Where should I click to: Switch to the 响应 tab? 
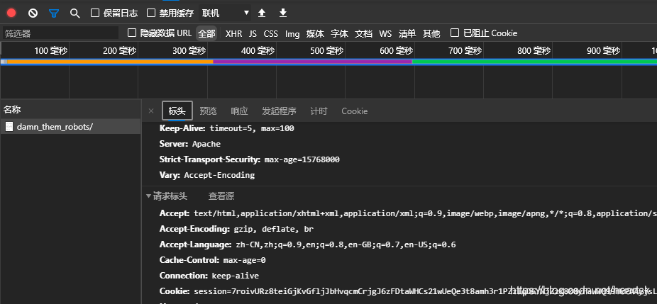[x=240, y=111]
